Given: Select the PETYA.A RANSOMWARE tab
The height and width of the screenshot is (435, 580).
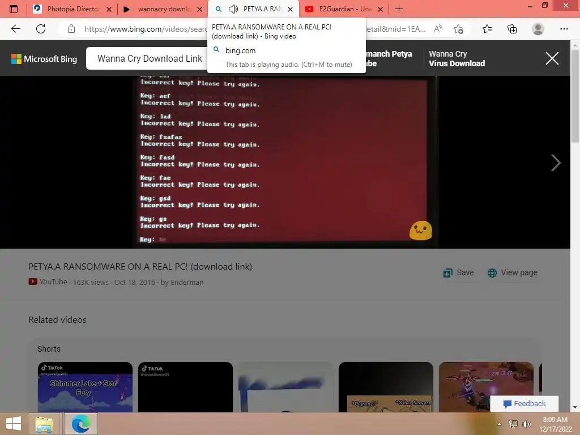Looking at the screenshot, I should [x=254, y=9].
